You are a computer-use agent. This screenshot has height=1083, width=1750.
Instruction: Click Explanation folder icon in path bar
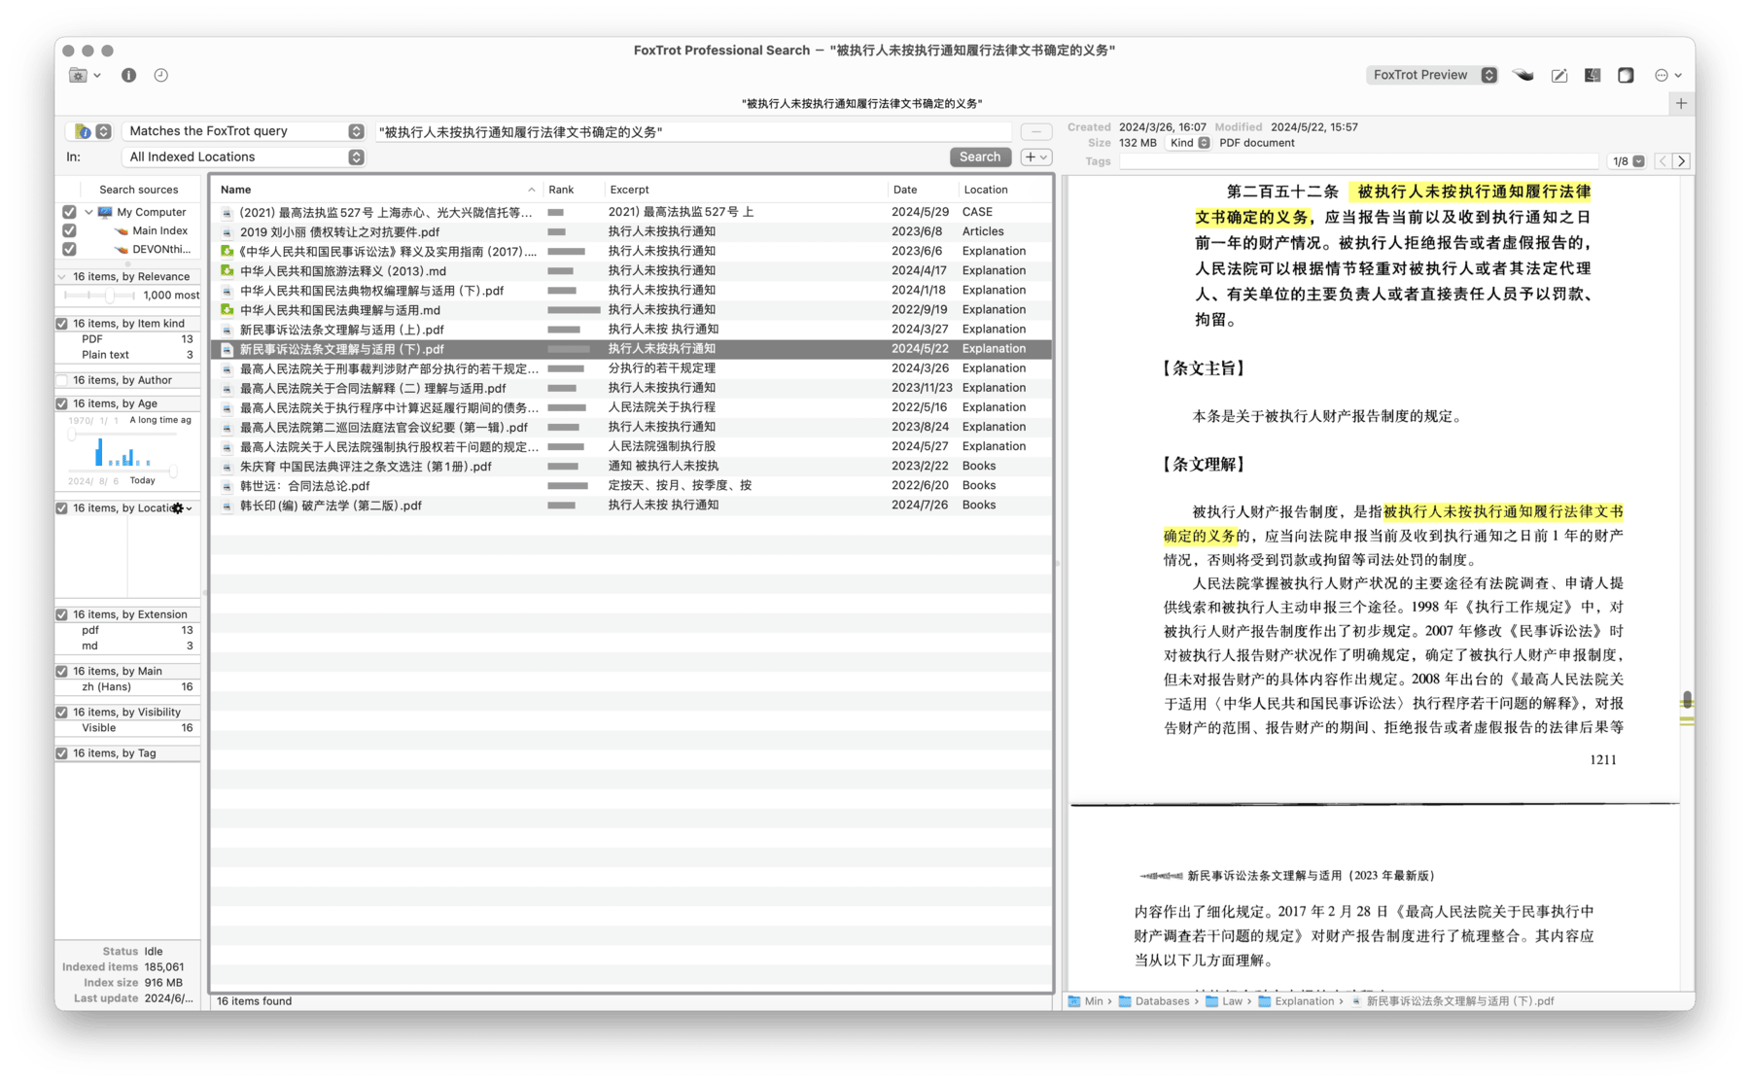pyautogui.click(x=1265, y=1001)
